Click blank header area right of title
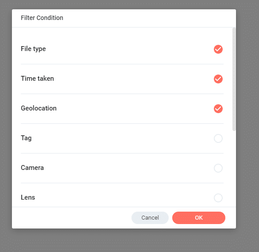 (149, 18)
